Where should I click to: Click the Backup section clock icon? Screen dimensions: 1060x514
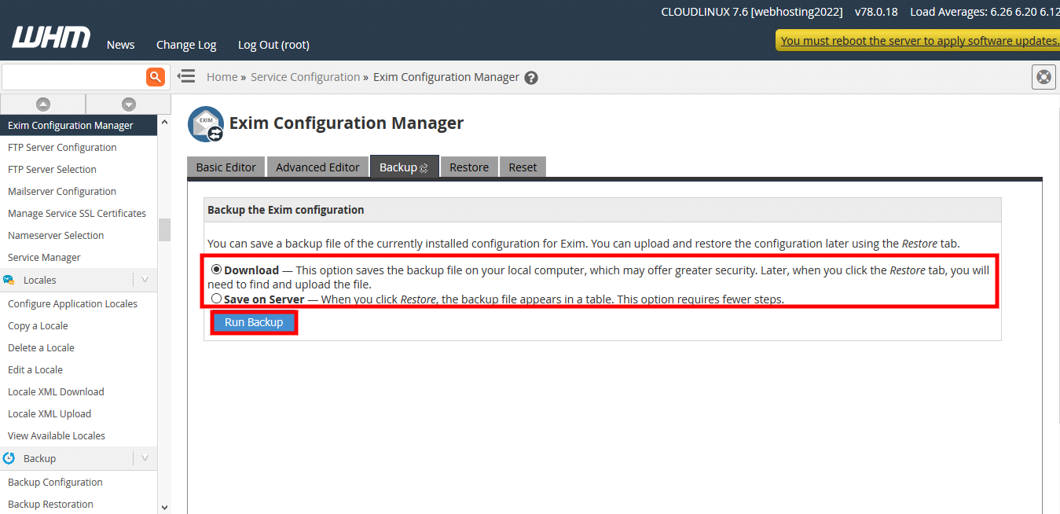click(x=9, y=458)
